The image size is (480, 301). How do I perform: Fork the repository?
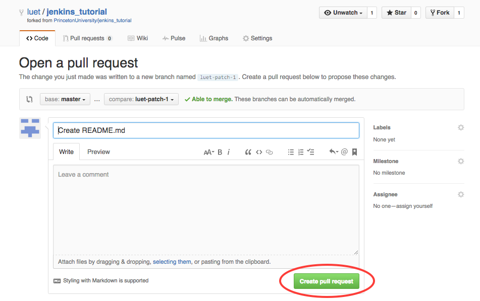click(440, 13)
